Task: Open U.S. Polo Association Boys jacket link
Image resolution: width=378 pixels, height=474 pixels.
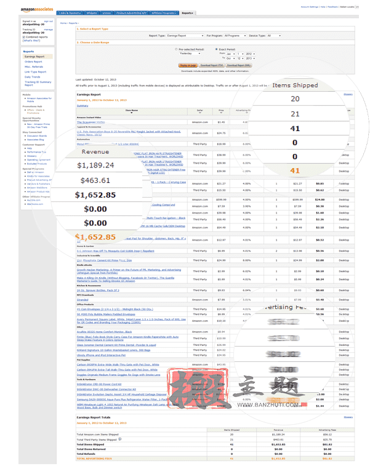Action: point(129,133)
